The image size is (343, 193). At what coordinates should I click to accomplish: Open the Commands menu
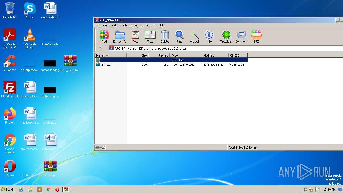click(110, 25)
